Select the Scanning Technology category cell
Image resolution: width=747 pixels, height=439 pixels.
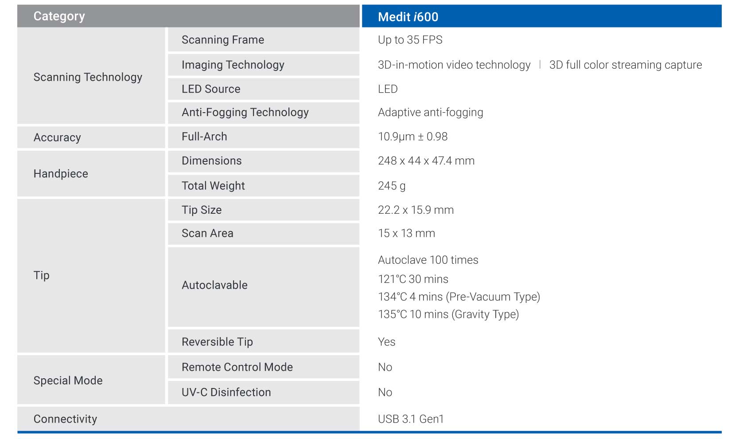[x=91, y=76]
